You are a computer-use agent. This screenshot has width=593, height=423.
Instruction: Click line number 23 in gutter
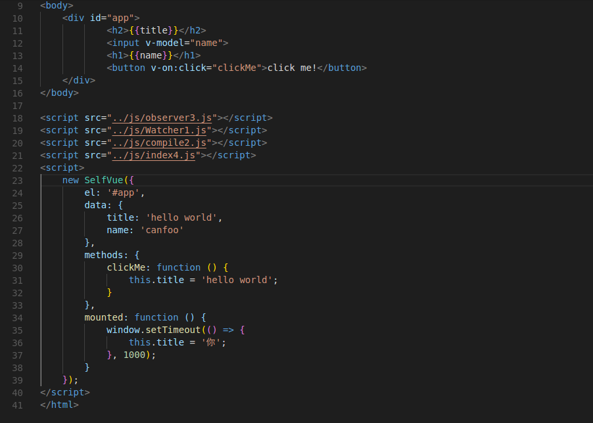click(17, 181)
